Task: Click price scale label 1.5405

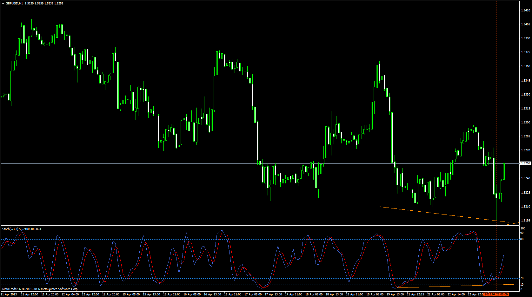Action: pos(526,24)
